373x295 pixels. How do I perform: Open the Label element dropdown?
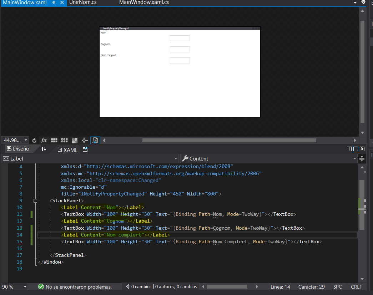(176, 158)
